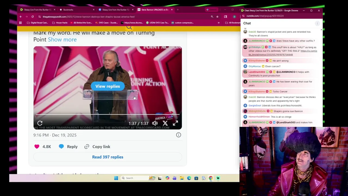Open Read 397 replies link

tap(108, 157)
